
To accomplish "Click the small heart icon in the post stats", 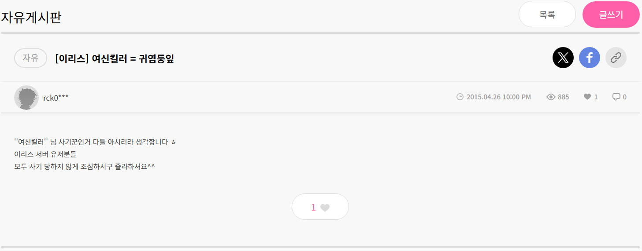I will click(x=587, y=97).
